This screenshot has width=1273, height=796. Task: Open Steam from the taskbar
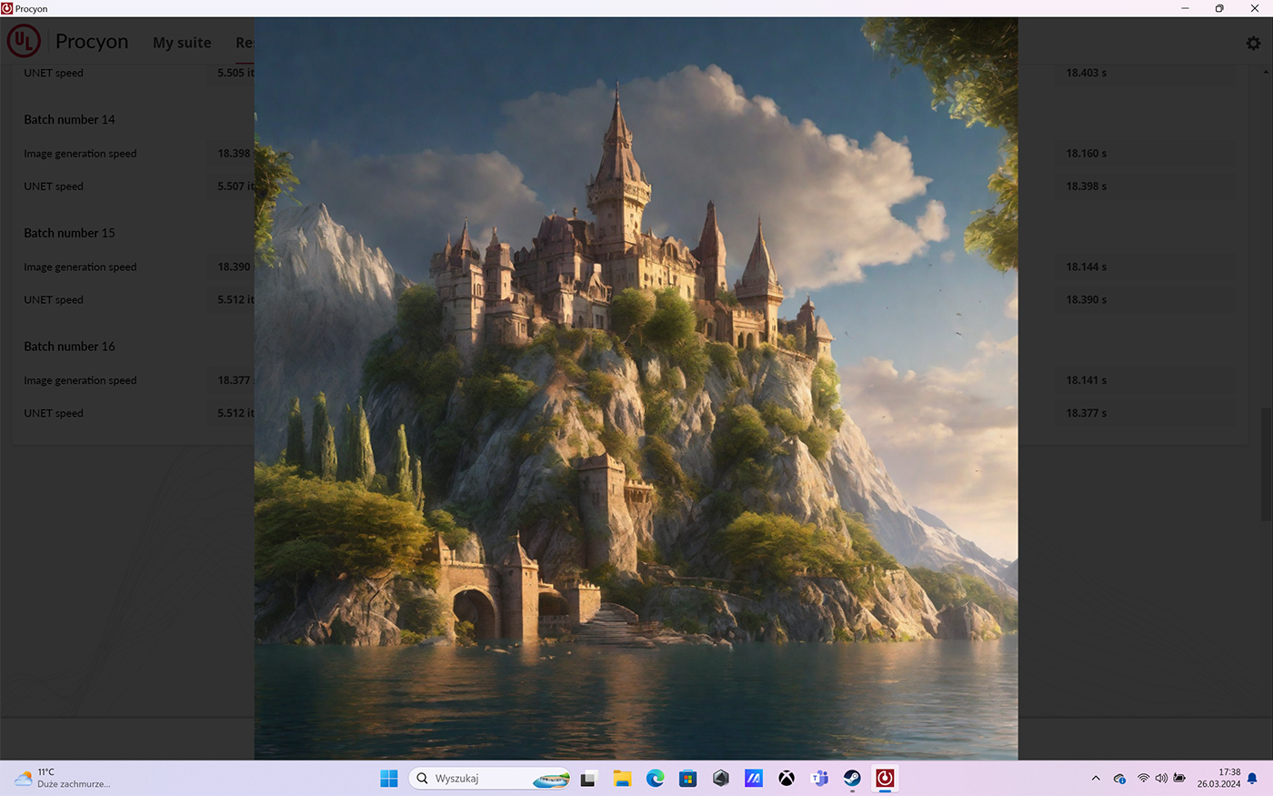(852, 779)
